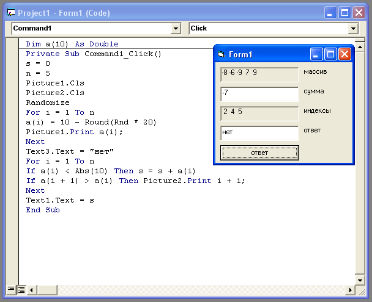Click the ответ button on Form1

pos(259,153)
